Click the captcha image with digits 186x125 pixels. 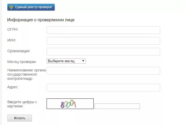pyautogui.click(x=70, y=104)
